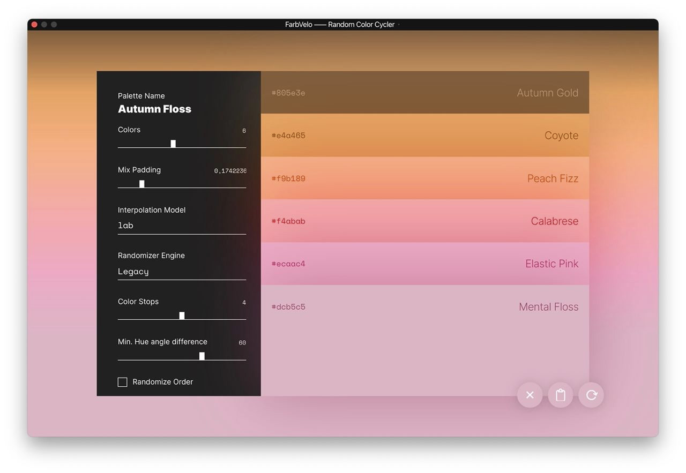
Task: Select the Mental Floss color swatch
Action: 424,340
